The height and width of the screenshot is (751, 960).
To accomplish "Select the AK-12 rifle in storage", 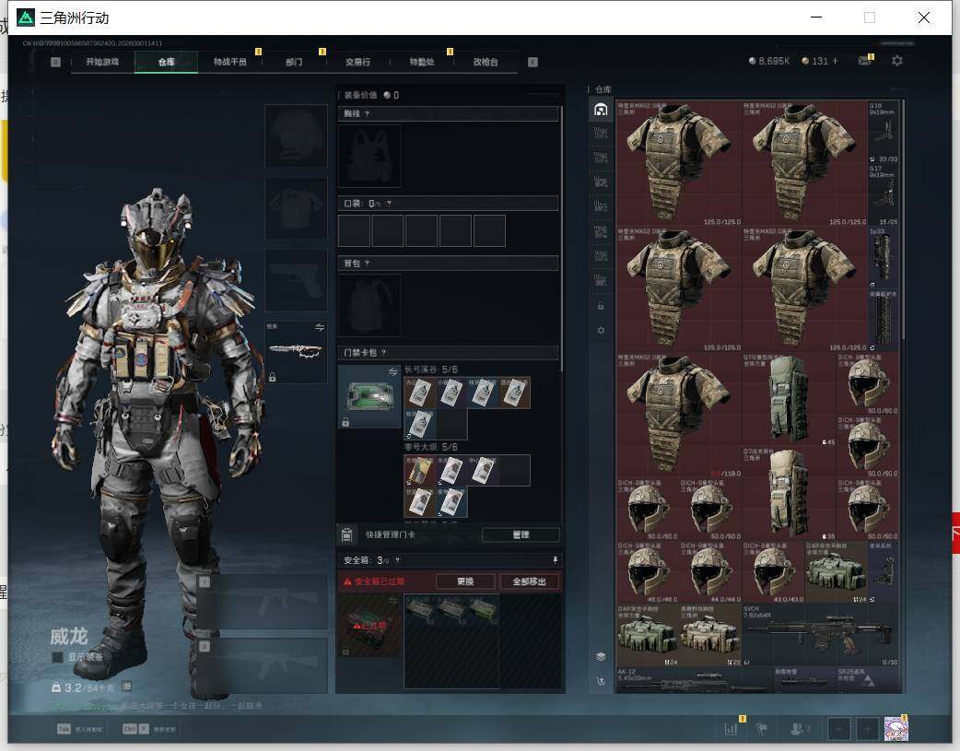I will point(695,681).
